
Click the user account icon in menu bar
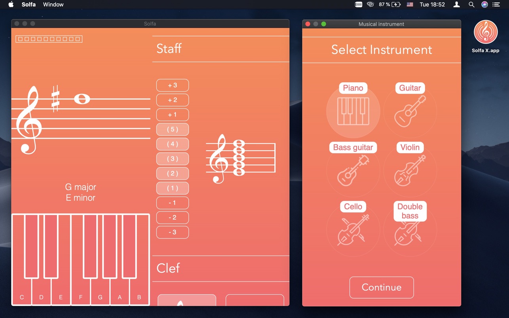click(457, 5)
